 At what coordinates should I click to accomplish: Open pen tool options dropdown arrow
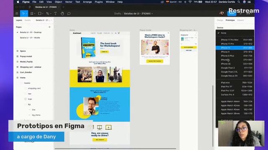click(x=50, y=14)
